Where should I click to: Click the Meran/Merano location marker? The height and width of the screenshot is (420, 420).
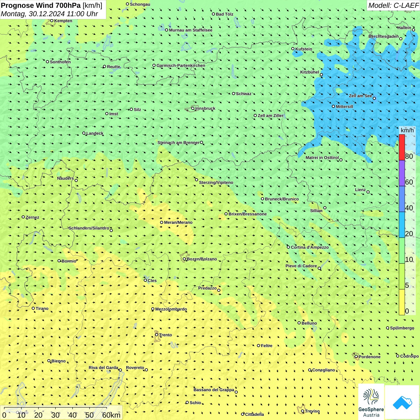(x=161, y=222)
